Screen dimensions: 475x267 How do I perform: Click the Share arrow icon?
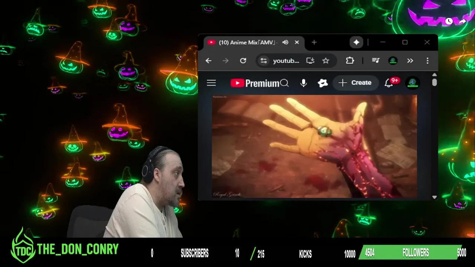click(462, 21)
